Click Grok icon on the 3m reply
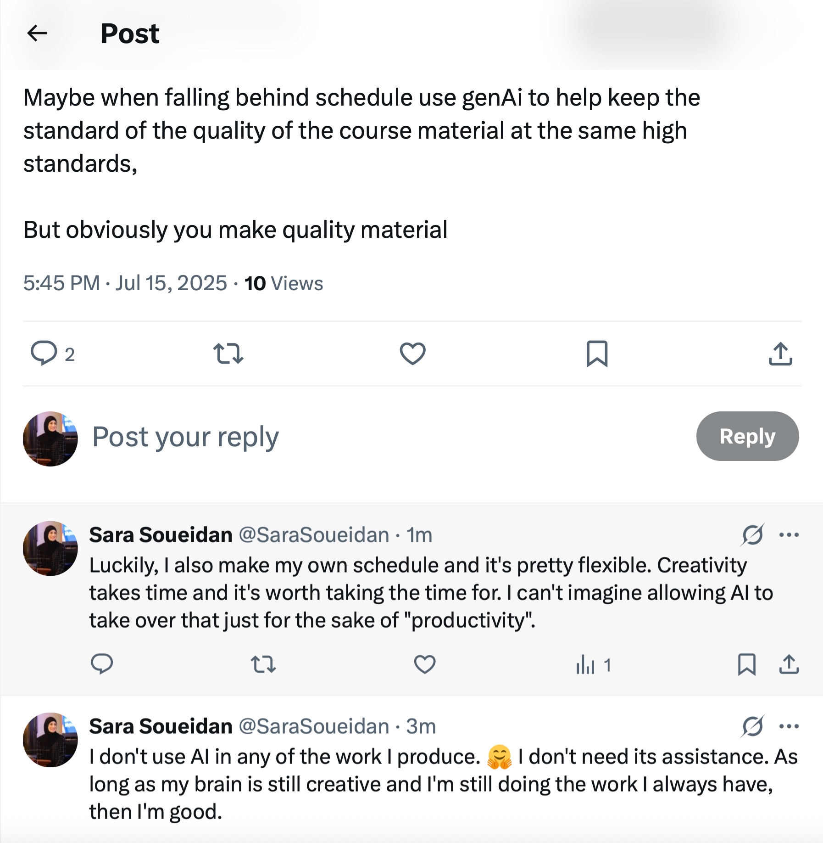This screenshot has height=843, width=823. [x=752, y=726]
